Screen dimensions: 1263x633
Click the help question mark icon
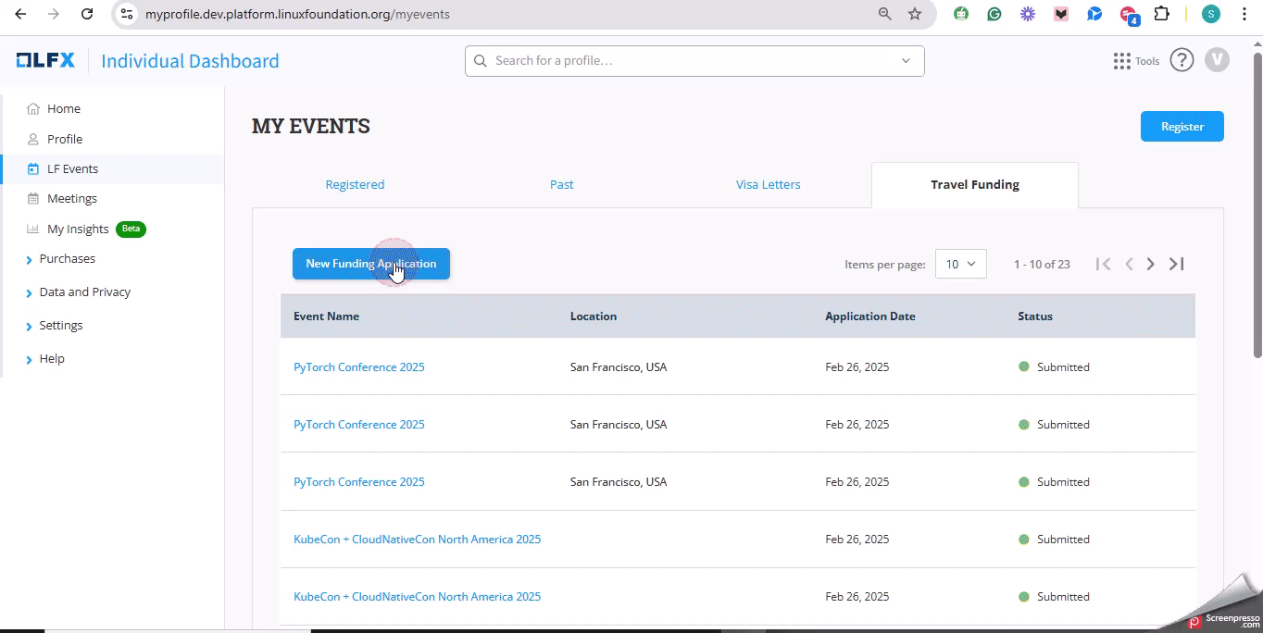[1182, 60]
